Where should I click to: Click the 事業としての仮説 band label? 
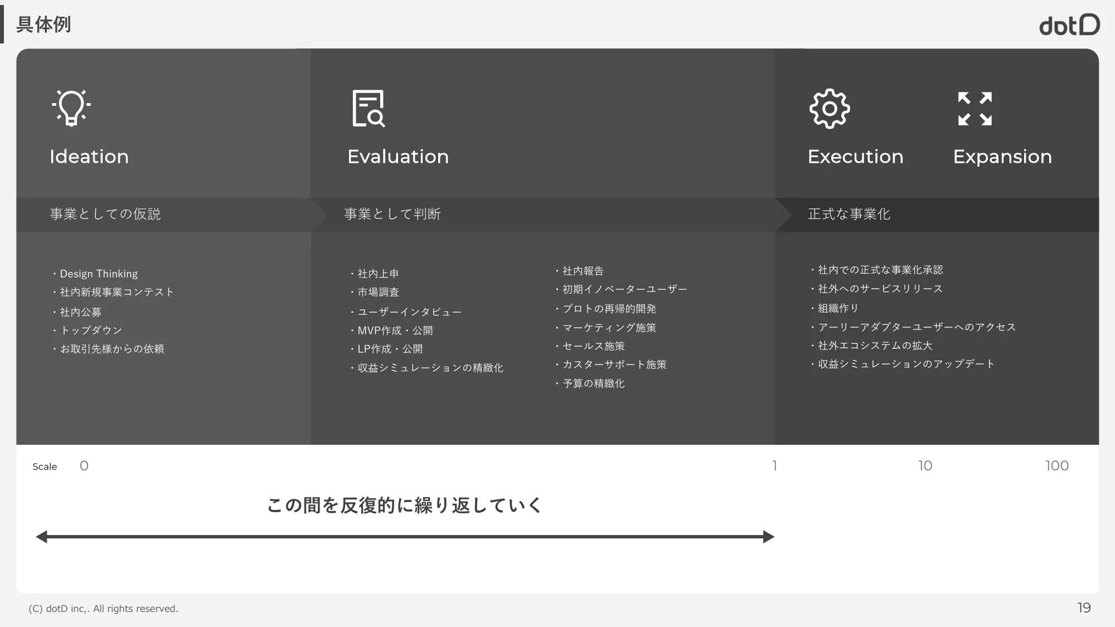point(105,214)
